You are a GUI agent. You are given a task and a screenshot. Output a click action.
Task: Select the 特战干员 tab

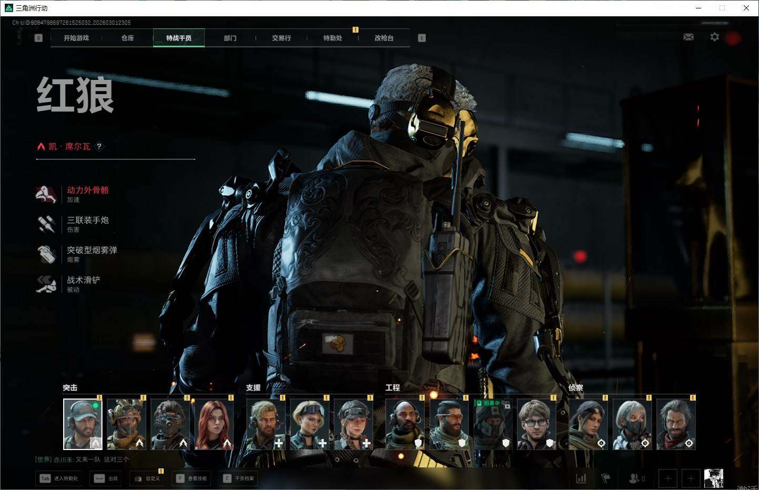click(179, 38)
